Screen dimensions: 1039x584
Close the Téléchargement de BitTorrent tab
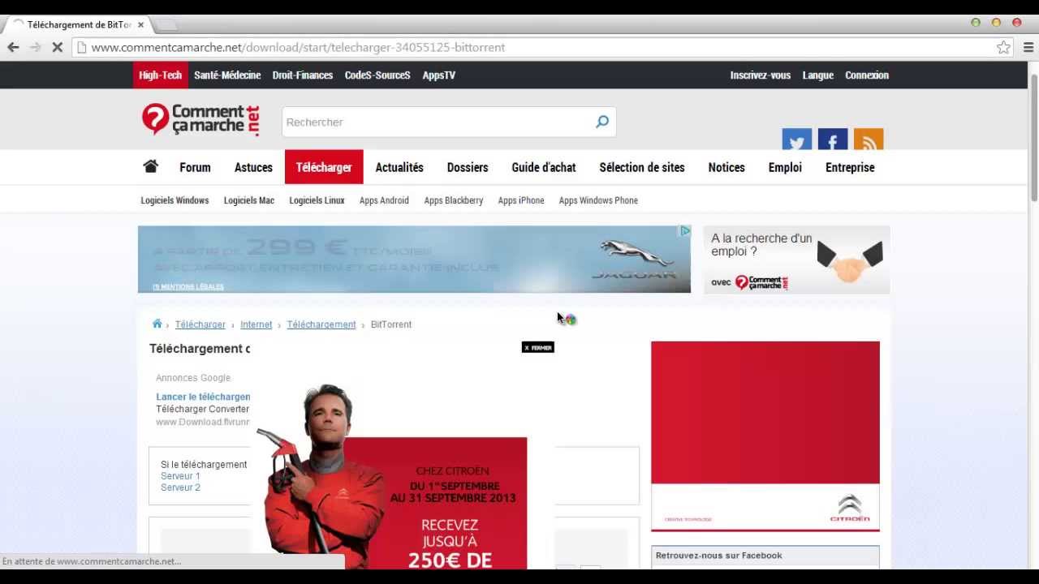(140, 24)
